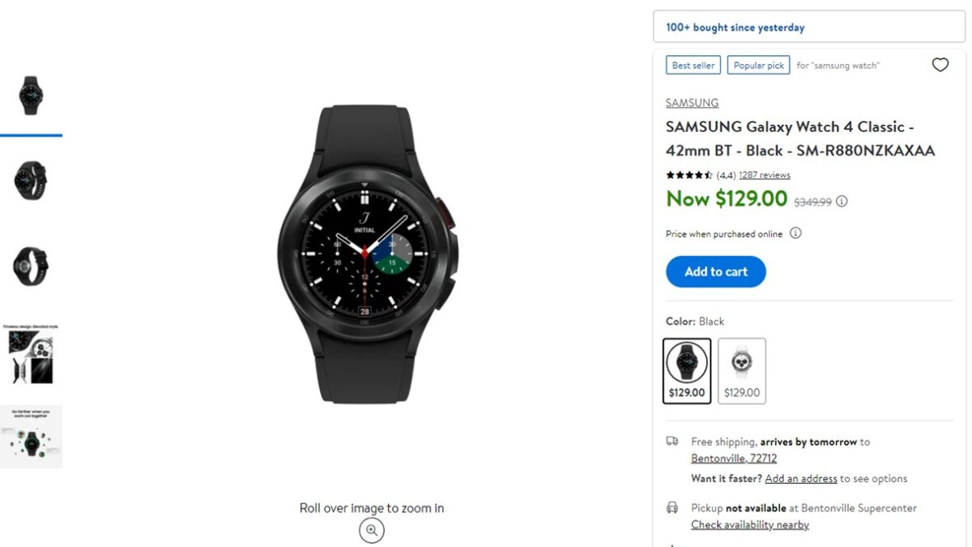972x547 pixels.
Task: Open the SAMSUNG brand link
Action: point(692,103)
